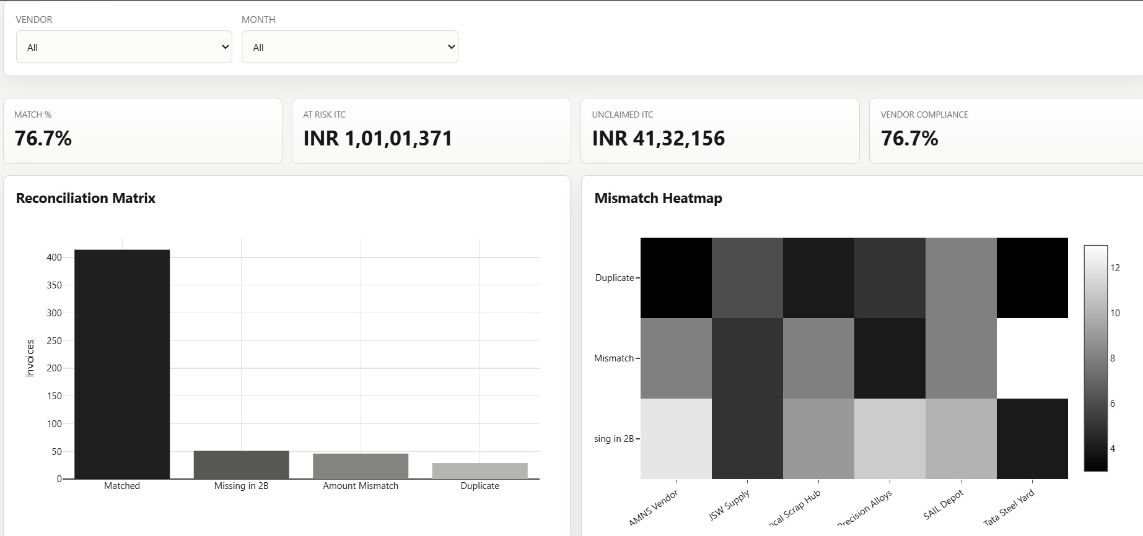
Task: Click the Duplicate bar in chart
Action: click(x=480, y=471)
